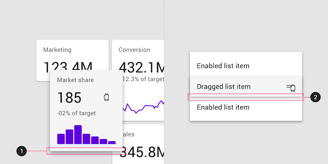Select the bottom Enabled list item
The width and height of the screenshot is (328, 164).
246,107
